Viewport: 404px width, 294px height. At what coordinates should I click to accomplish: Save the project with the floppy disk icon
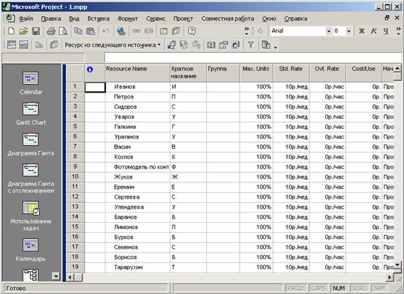point(35,31)
